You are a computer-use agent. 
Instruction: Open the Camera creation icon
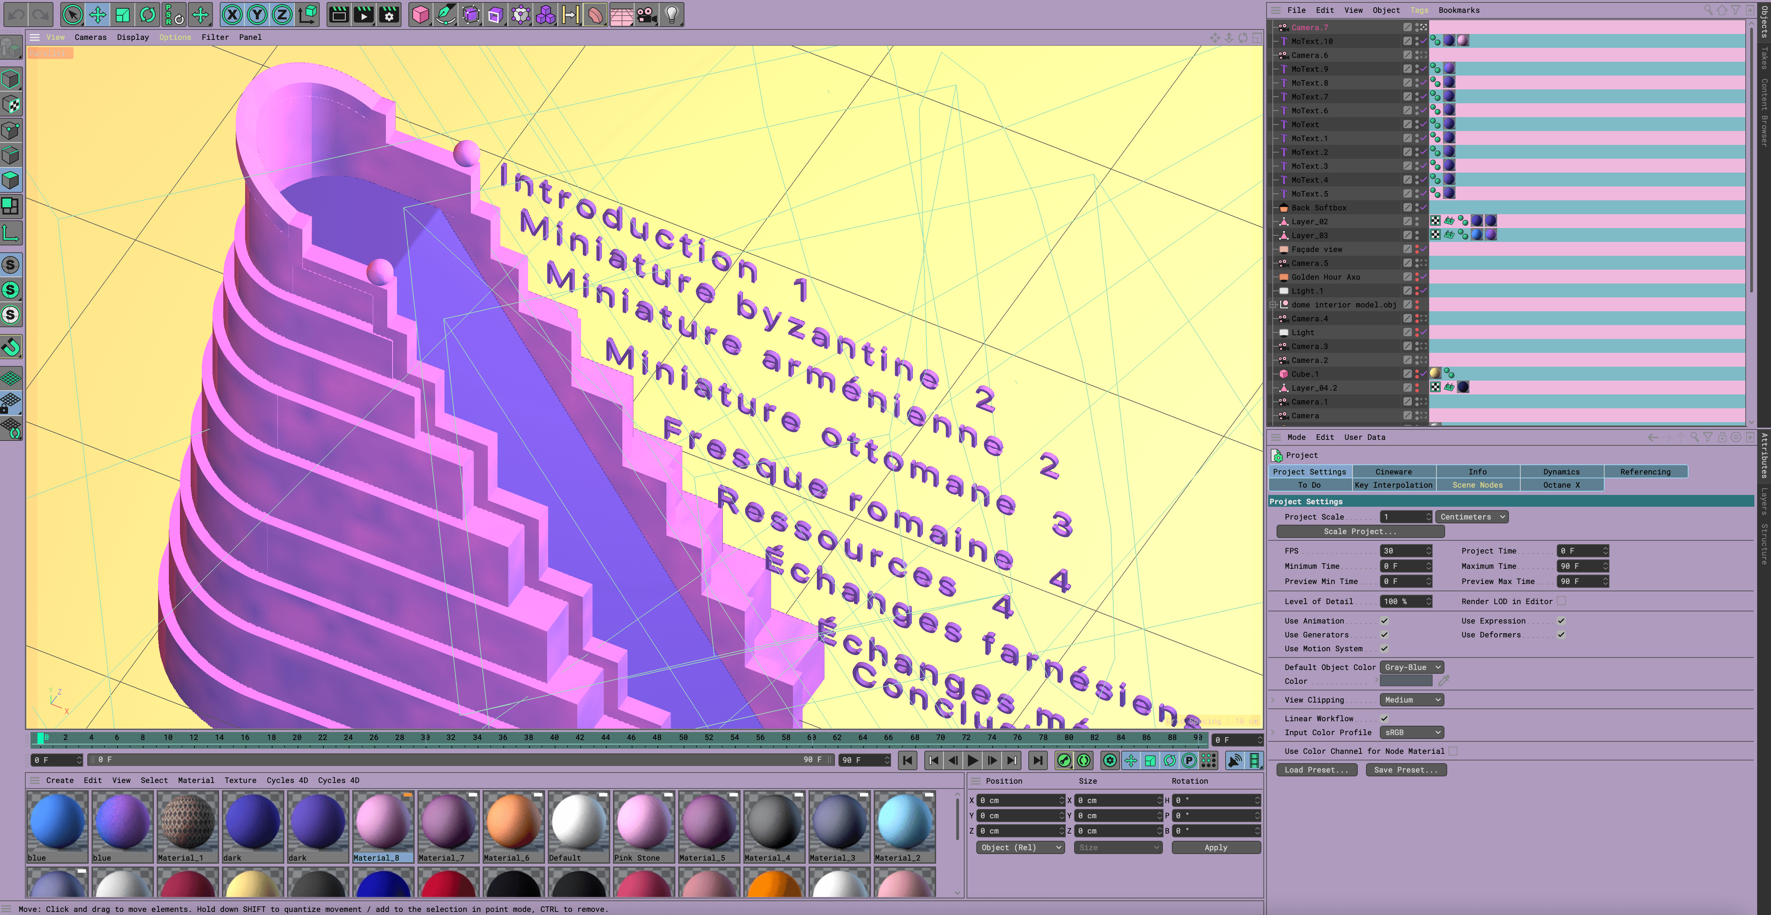(646, 14)
